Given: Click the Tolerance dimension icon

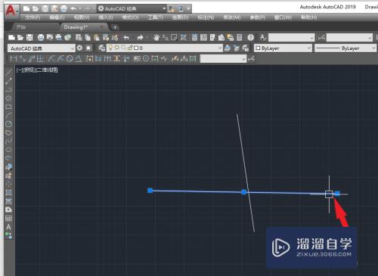Looking at the screenshot, I should [137, 59].
